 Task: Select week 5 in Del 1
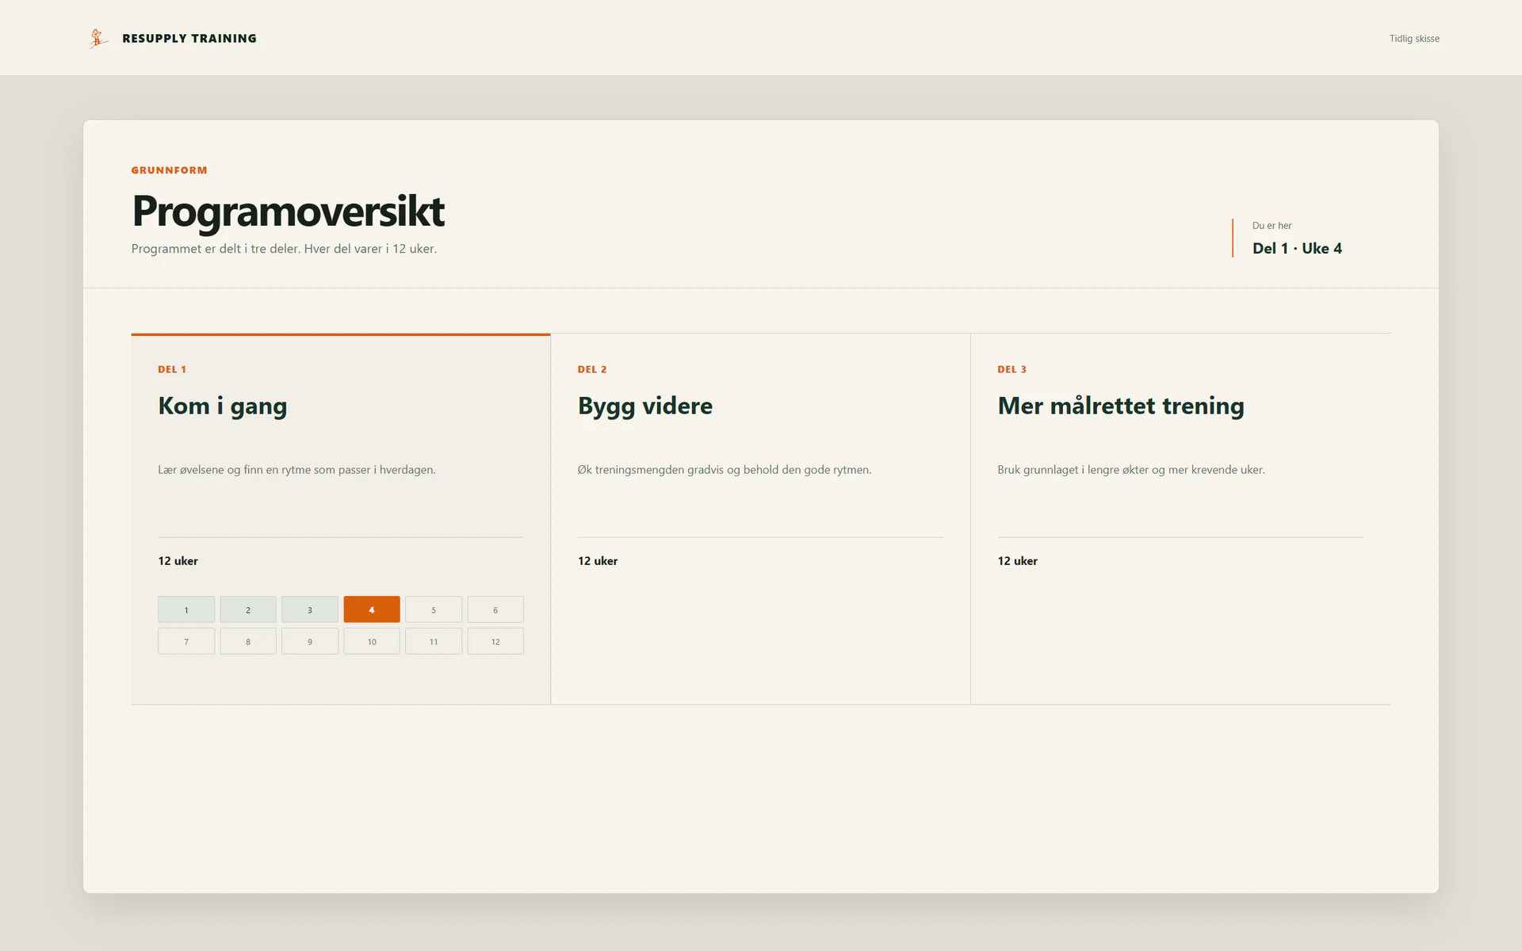(x=434, y=609)
